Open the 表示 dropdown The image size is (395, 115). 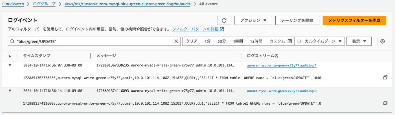359,41
